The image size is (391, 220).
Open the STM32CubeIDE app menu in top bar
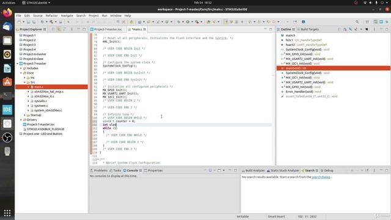37,2
